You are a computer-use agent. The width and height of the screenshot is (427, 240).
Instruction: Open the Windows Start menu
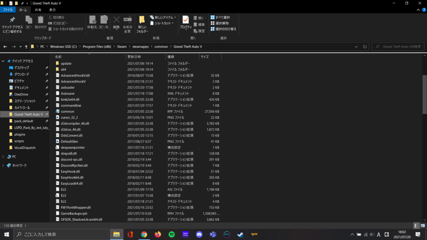point(6,234)
